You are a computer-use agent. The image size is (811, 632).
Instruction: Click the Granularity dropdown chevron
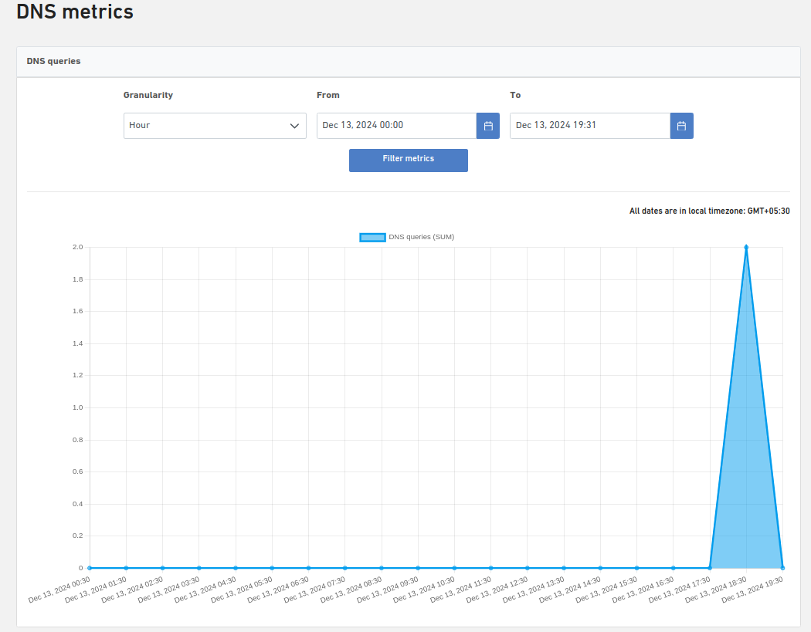pos(294,125)
